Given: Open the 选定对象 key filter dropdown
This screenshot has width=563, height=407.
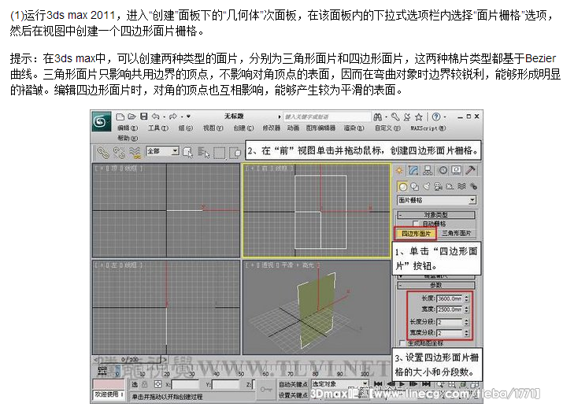Looking at the screenshot, I should coord(339,384).
